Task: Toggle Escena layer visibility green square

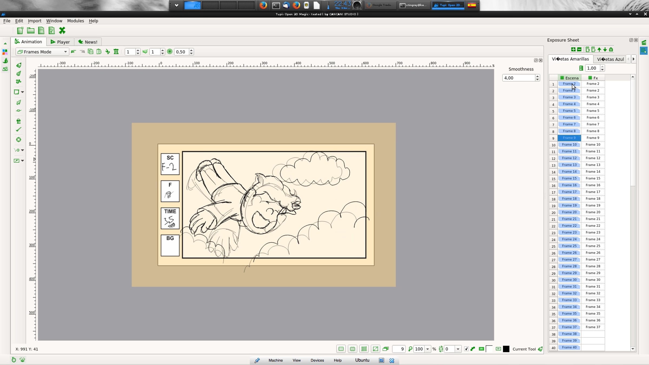Action: [562, 78]
